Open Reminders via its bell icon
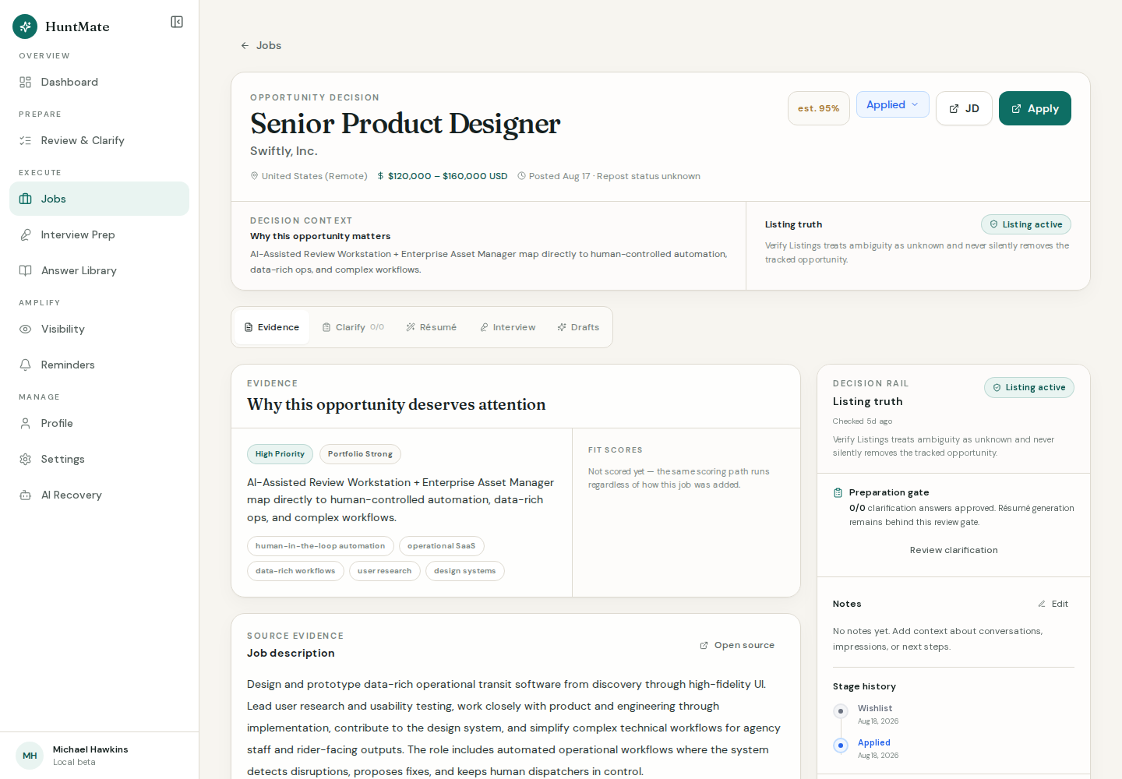Screen dimensions: 1122x779 click(26, 365)
